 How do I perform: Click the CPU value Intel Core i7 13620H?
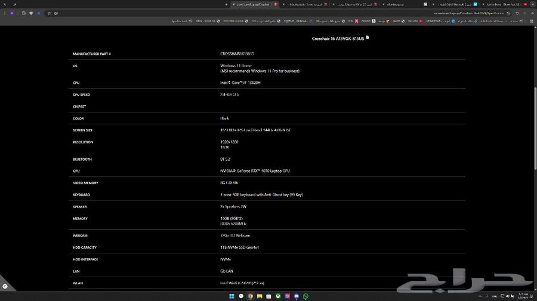pyautogui.click(x=240, y=83)
